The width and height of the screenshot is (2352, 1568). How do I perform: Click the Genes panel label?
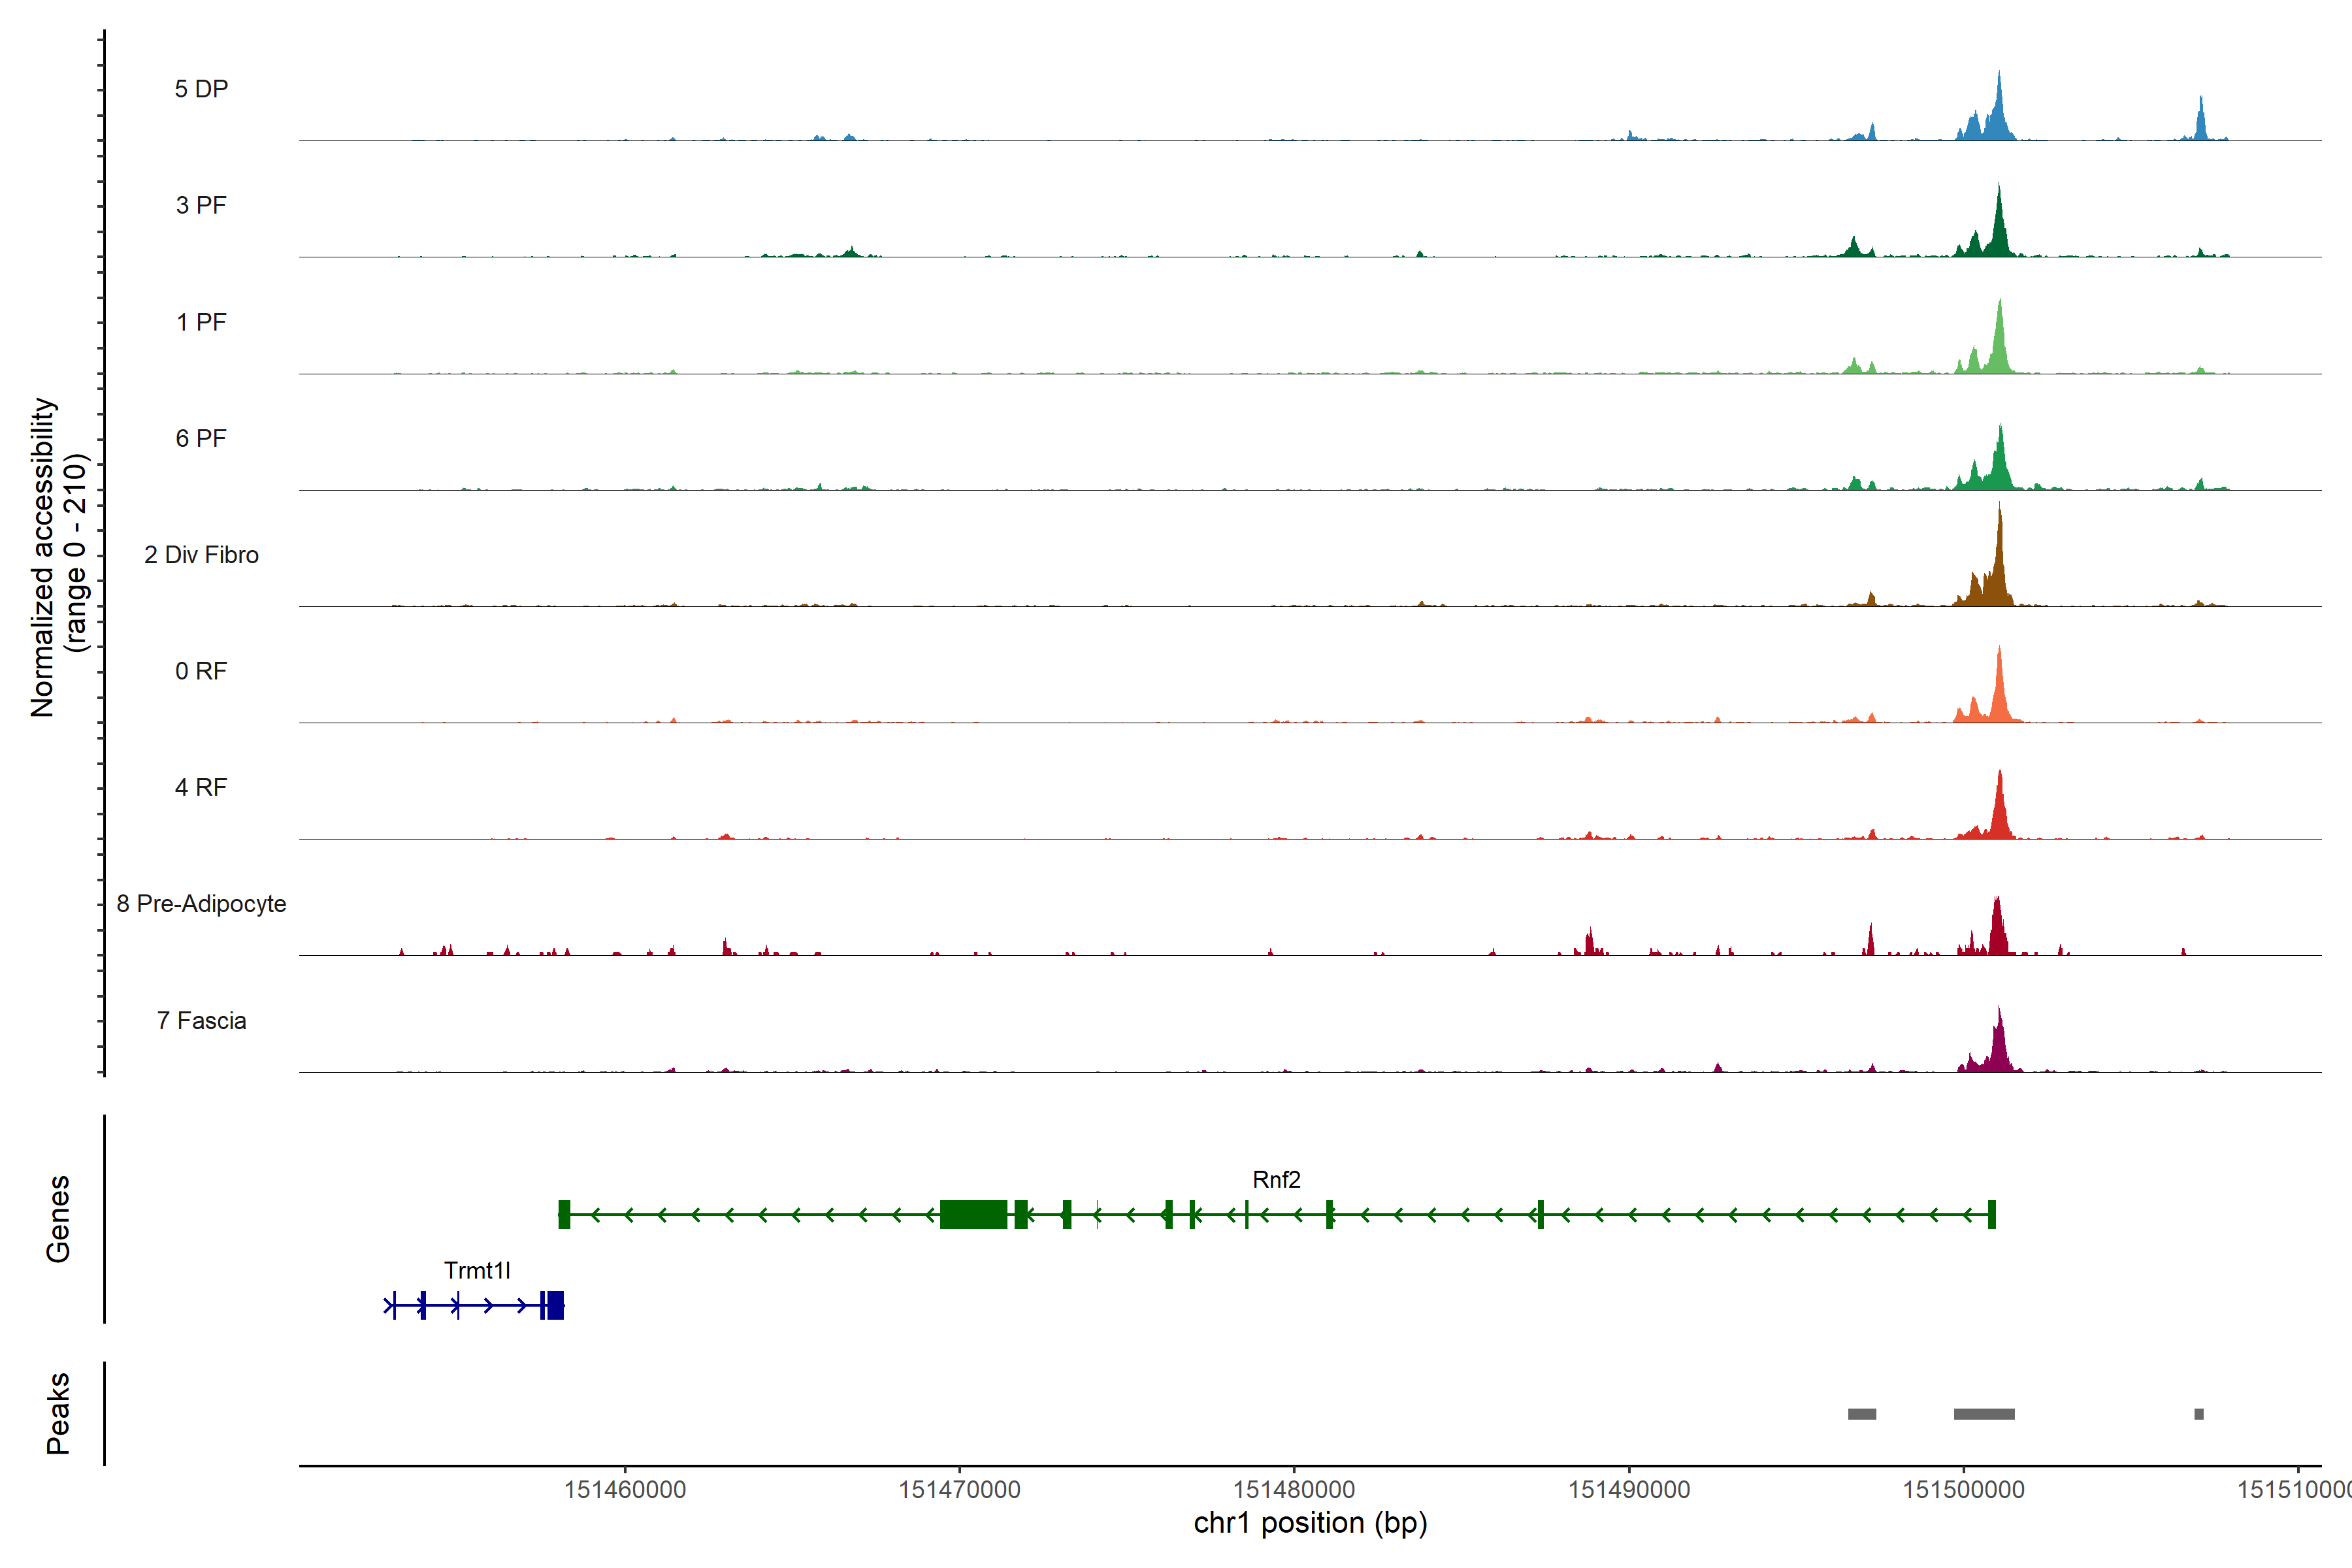coord(58,1219)
